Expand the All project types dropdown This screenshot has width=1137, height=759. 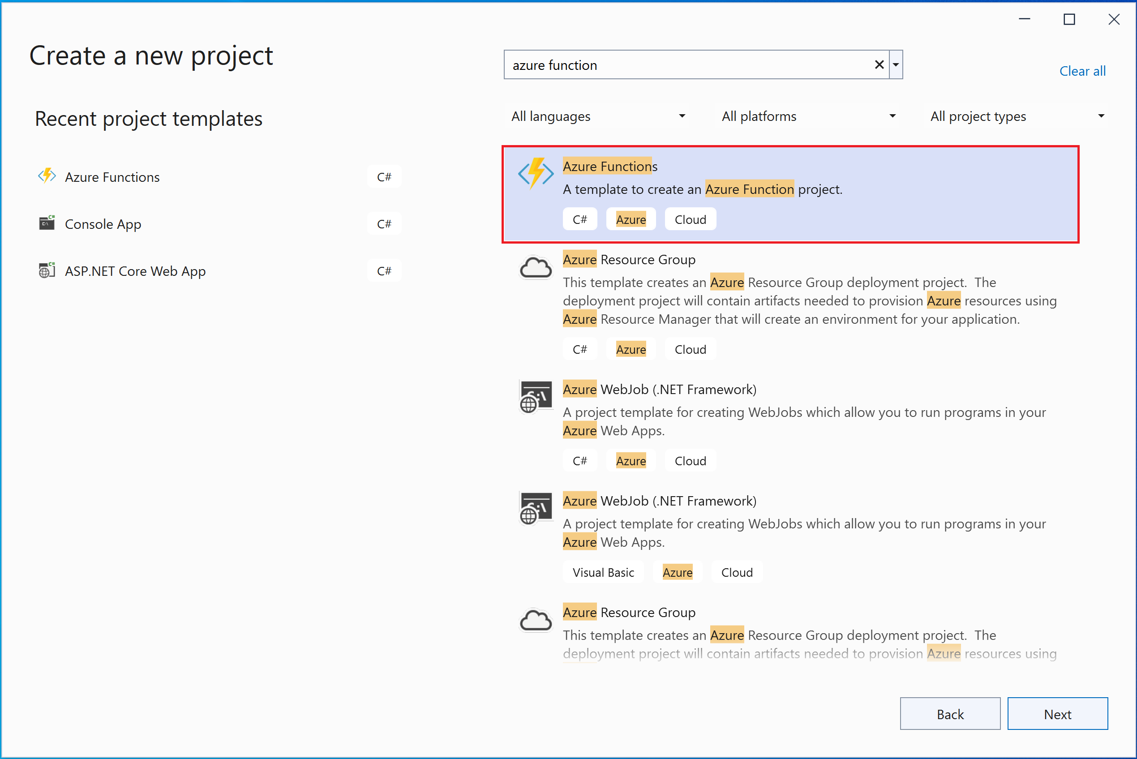point(1017,116)
